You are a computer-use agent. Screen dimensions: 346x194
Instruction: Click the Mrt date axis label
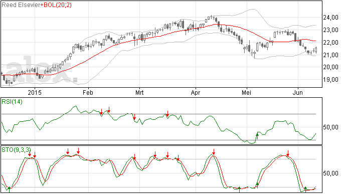(x=139, y=92)
